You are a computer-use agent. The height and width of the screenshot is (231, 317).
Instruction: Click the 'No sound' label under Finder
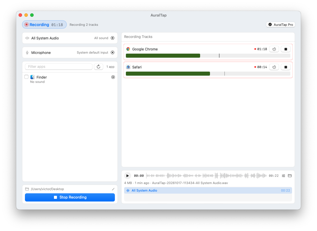click(37, 82)
